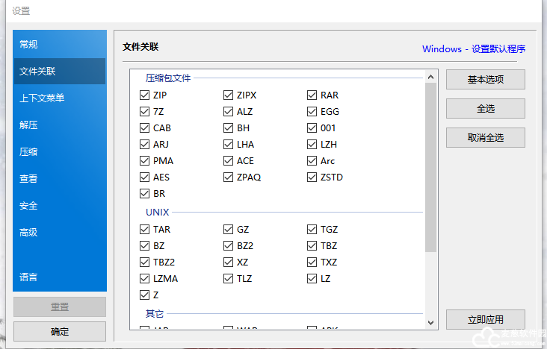
Task: Click the 立即应用 button
Action: tap(485, 319)
